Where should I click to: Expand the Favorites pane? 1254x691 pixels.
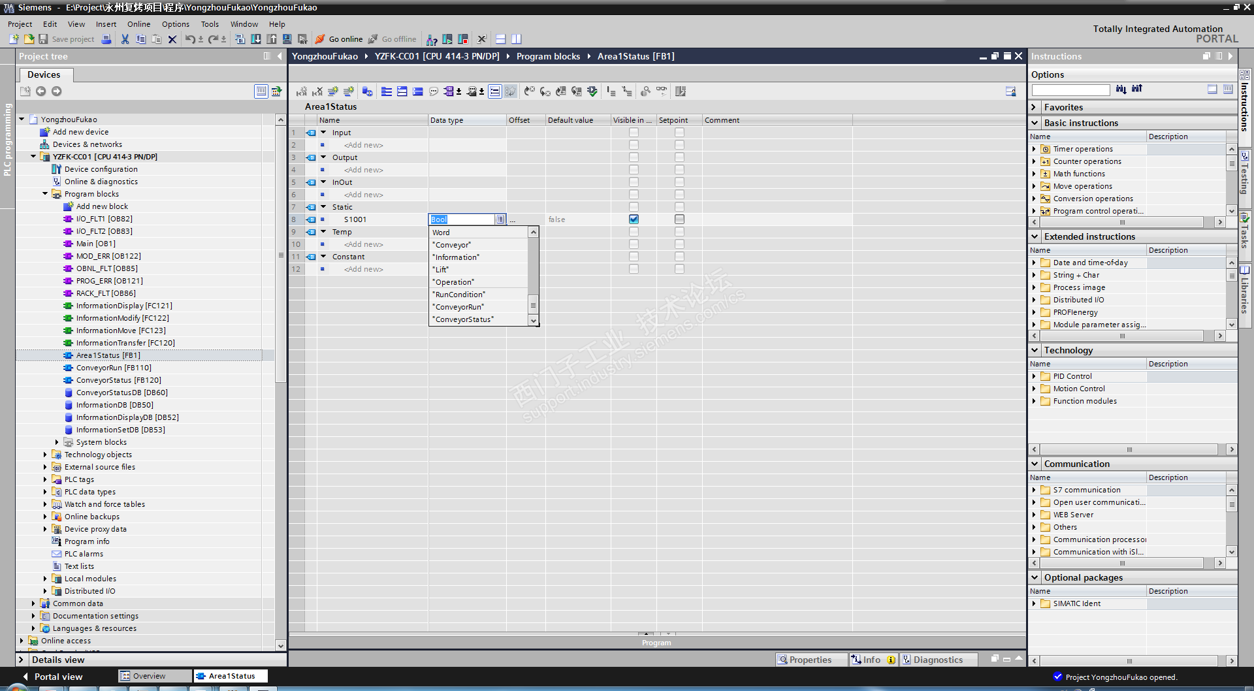(x=1034, y=107)
